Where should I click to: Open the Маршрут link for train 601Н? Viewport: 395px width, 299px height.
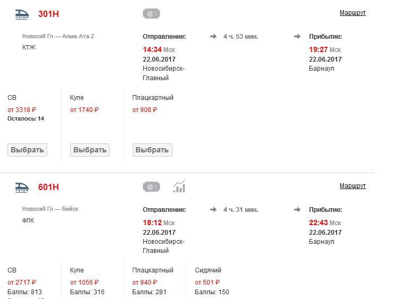pyautogui.click(x=353, y=186)
